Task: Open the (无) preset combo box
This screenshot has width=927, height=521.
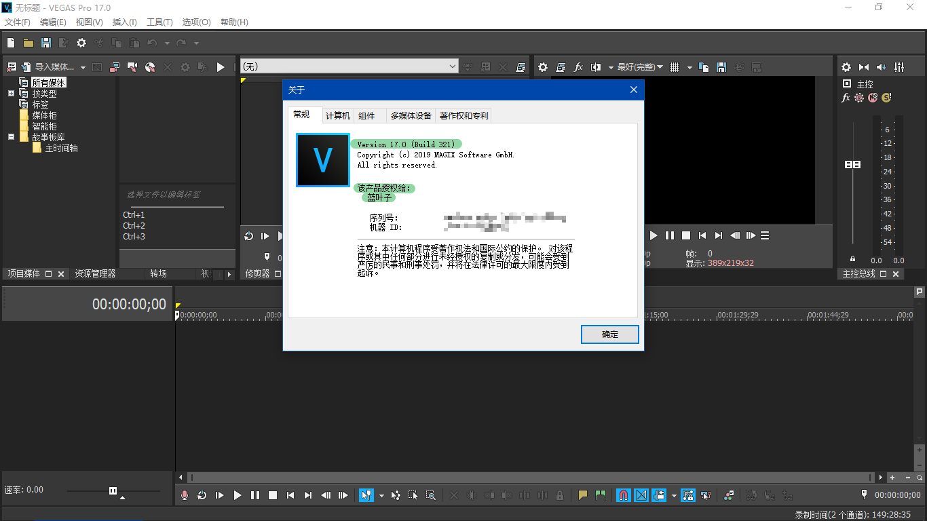Action: [349, 66]
